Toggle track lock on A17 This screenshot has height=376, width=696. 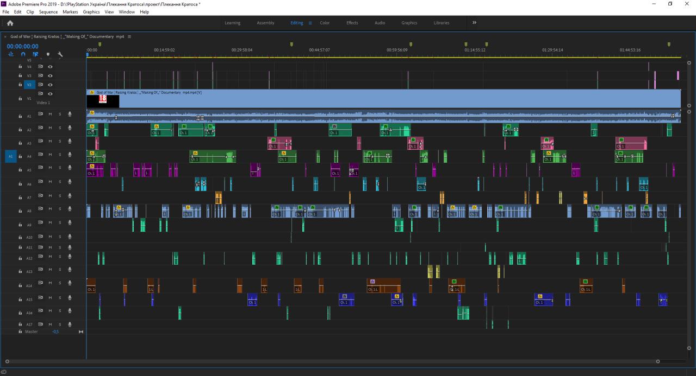[x=21, y=324]
